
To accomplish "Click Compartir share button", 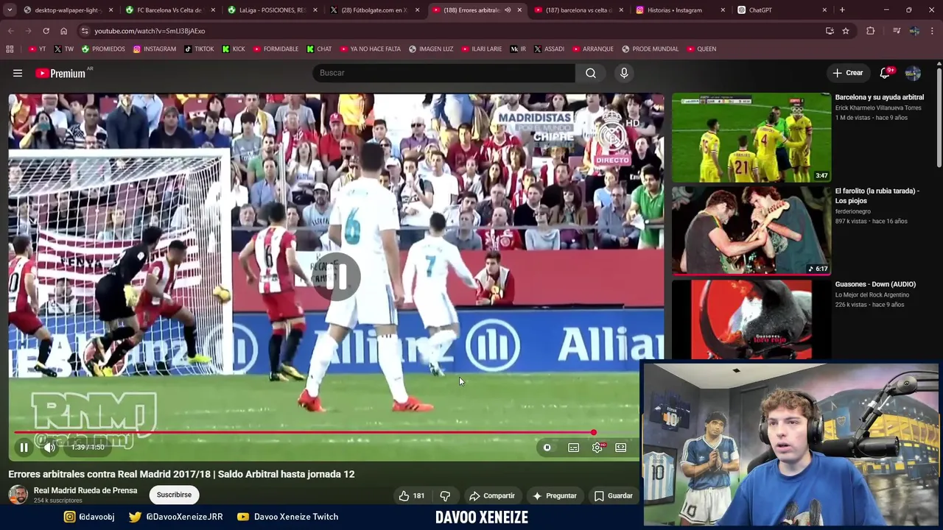I will [x=492, y=495].
